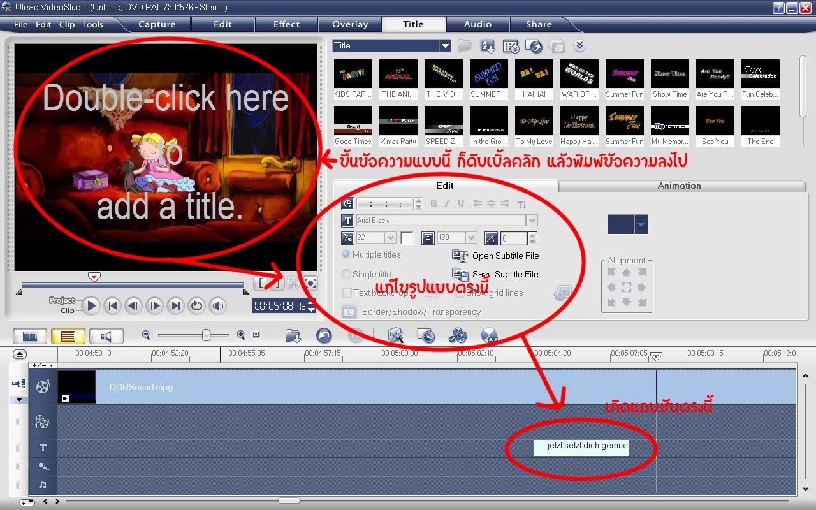Viewport: 816px width, 510px height.
Task: Switch to Audio view mode
Action: pos(106,335)
